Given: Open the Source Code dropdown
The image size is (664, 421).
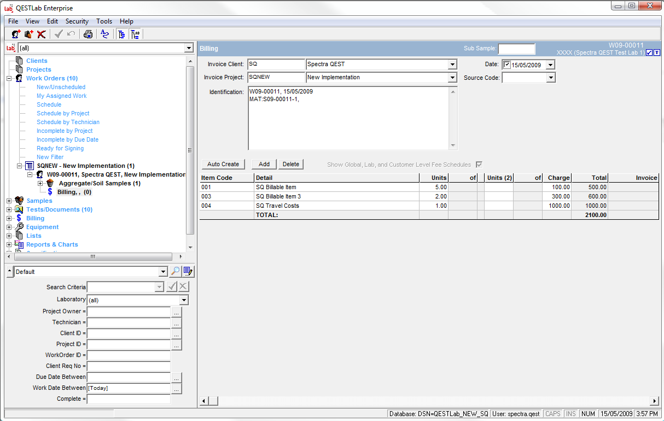Looking at the screenshot, I should [550, 78].
